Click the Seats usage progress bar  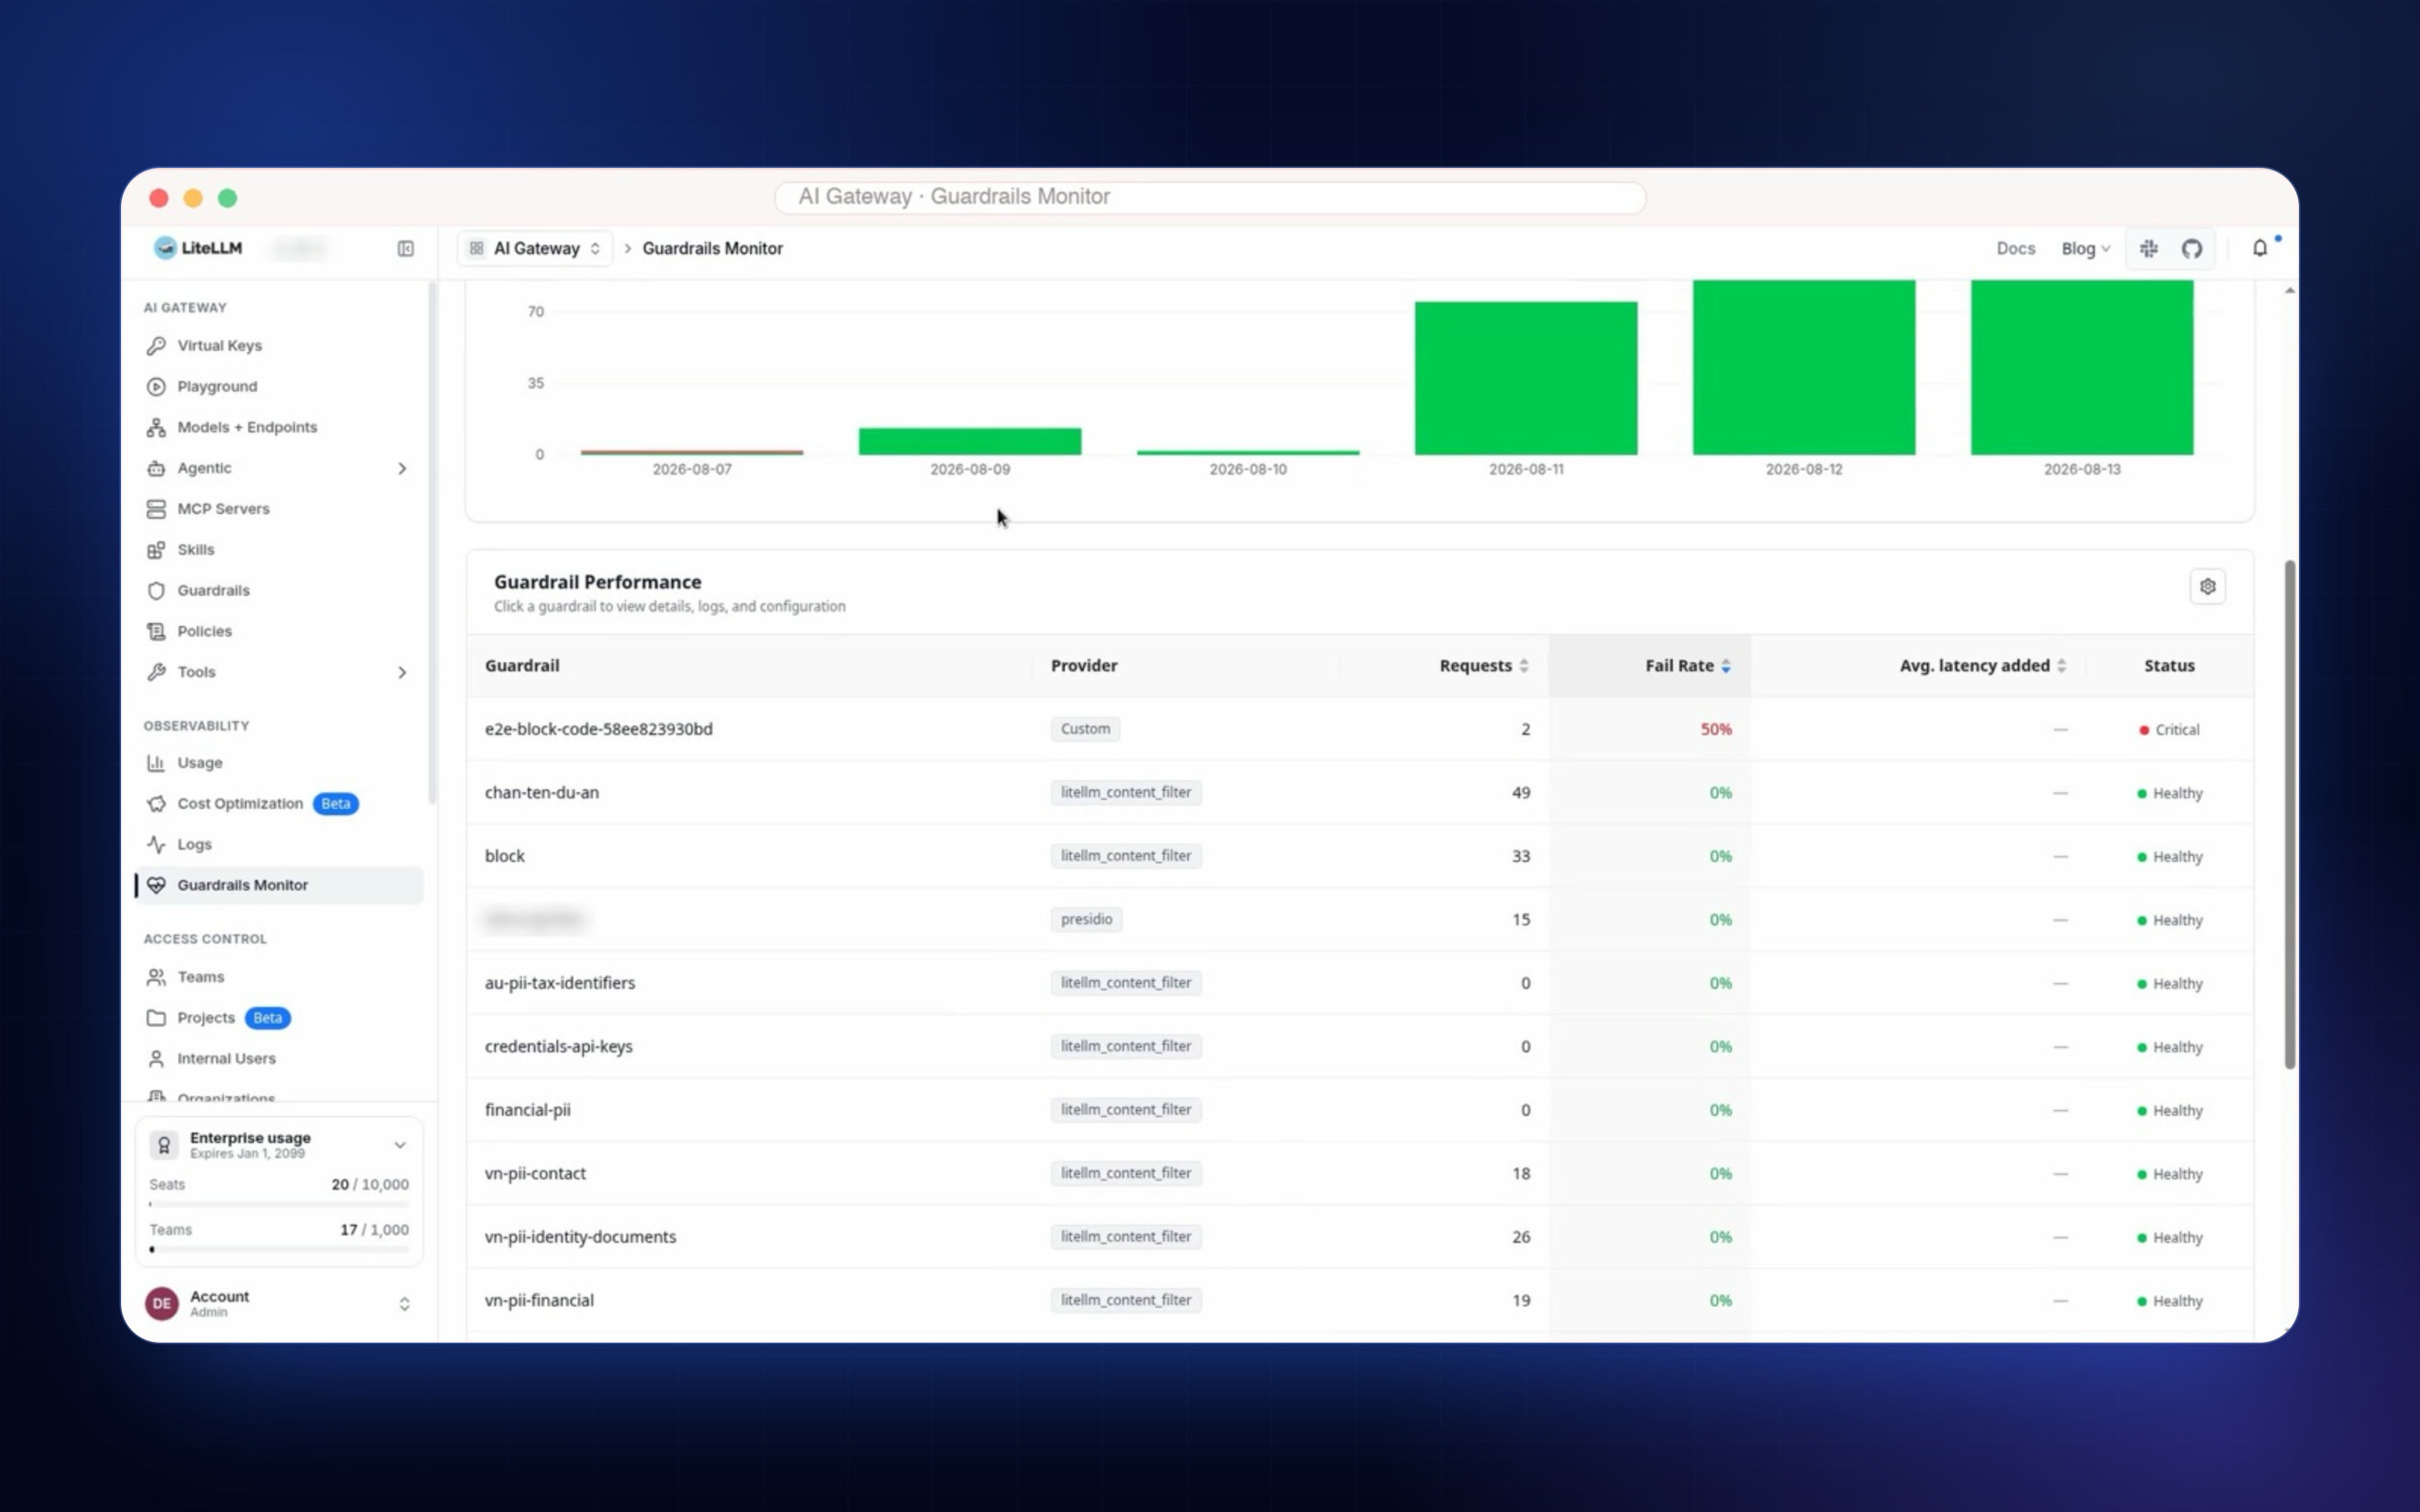click(x=279, y=1204)
